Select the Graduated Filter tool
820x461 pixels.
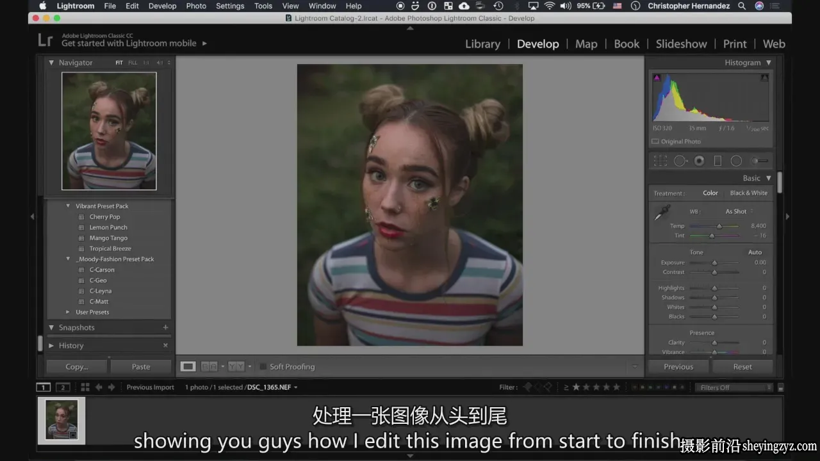717,161
